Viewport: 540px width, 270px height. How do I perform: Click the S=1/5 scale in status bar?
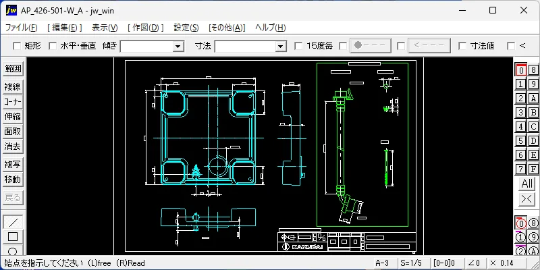[x=414, y=263]
